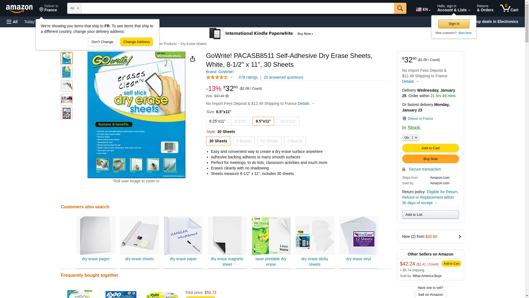Click the price info icon next to Was price

227,96
